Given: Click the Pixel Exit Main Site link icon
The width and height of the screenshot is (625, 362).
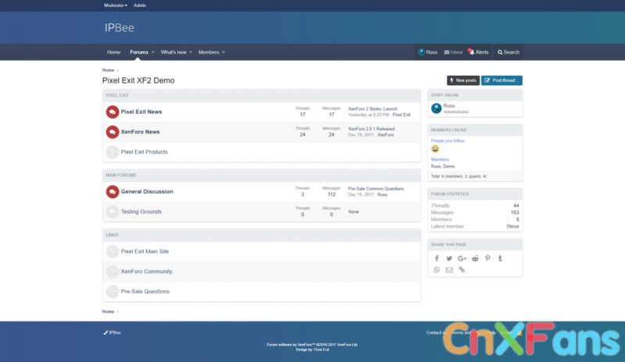Looking at the screenshot, I should 112,251.
